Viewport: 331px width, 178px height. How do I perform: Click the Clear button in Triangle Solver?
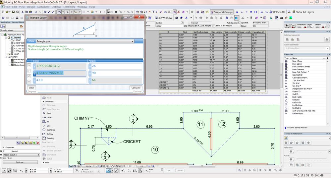(31, 88)
